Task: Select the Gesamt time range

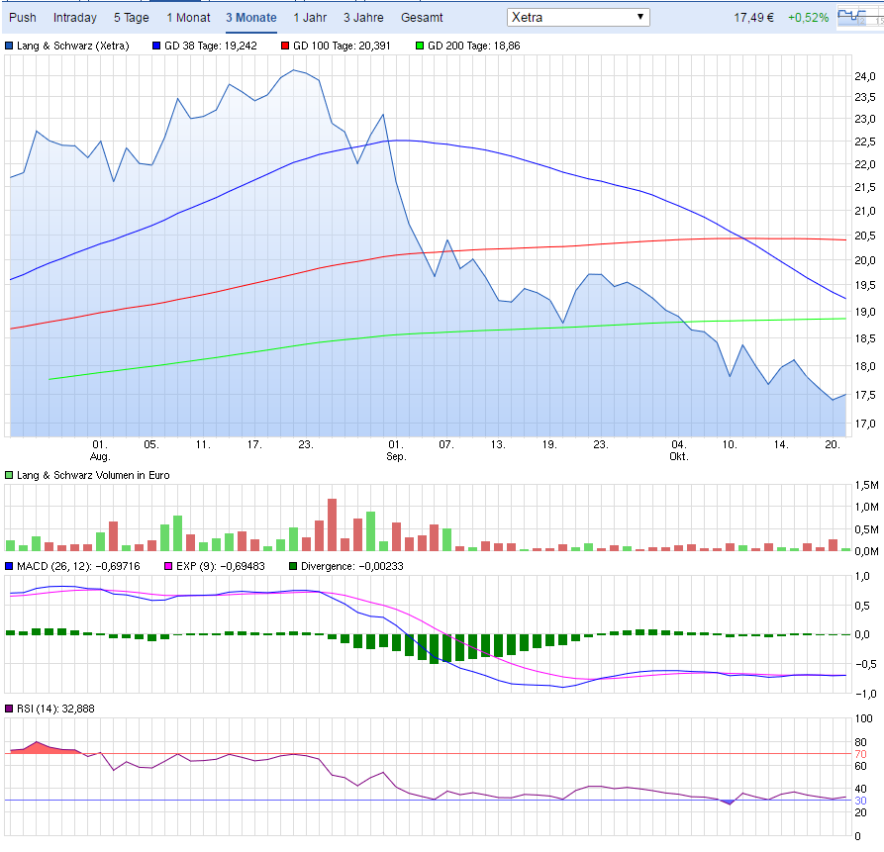Action: (422, 18)
